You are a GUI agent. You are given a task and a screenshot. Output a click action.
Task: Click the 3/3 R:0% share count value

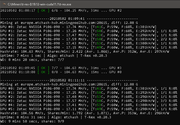click(x=169, y=101)
